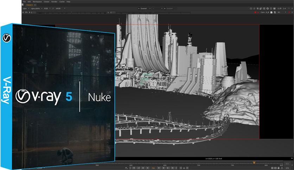
Task: Toggle the pause viewer updates icon
Action: [275, 9]
